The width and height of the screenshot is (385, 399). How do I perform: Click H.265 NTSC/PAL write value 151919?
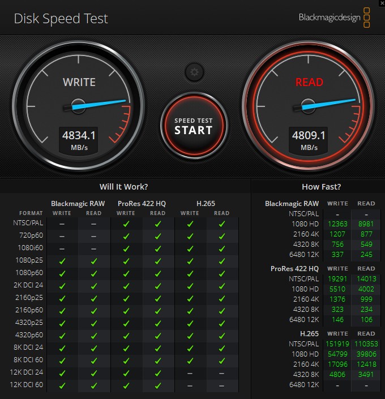coord(337,344)
